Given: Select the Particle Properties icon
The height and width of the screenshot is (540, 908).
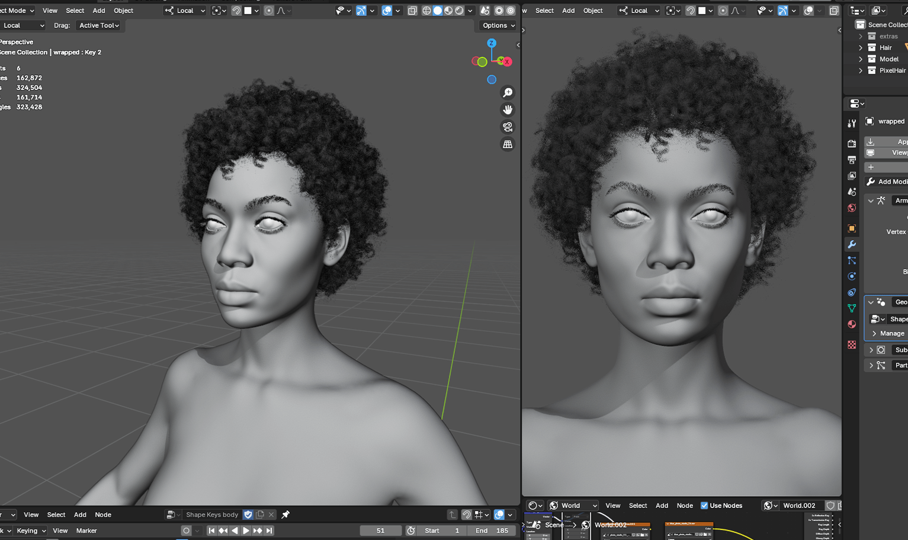Looking at the screenshot, I should coord(852,260).
